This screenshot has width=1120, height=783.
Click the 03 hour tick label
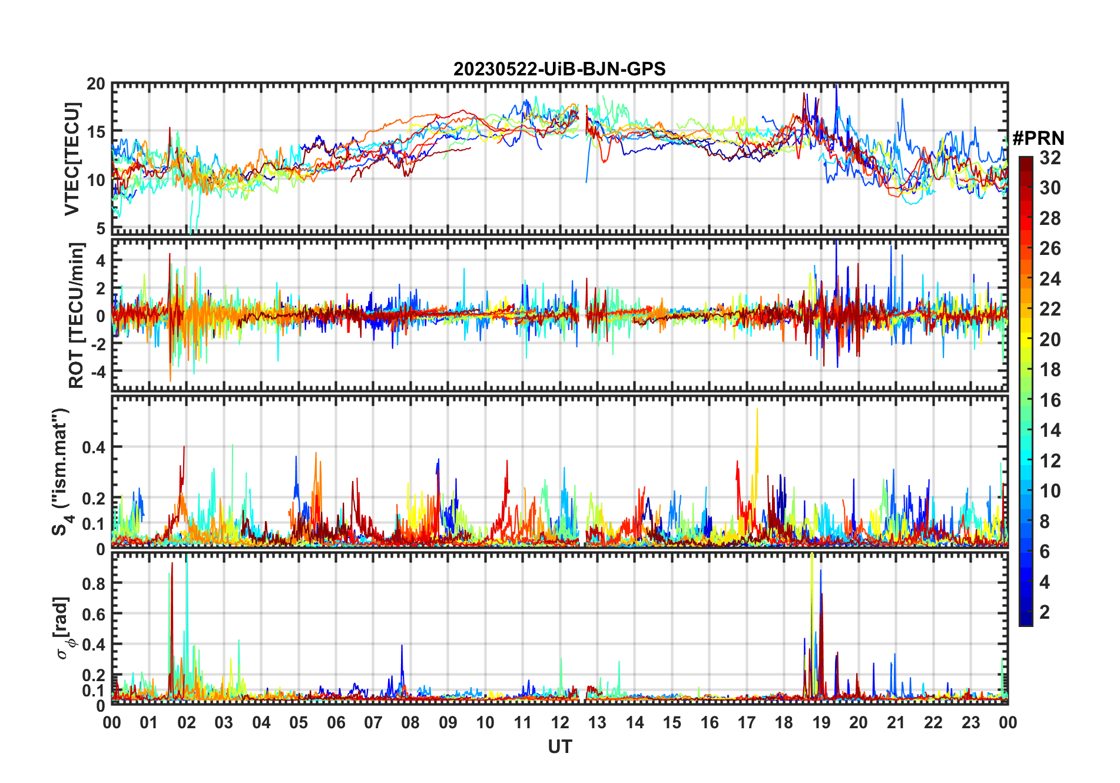click(x=224, y=722)
